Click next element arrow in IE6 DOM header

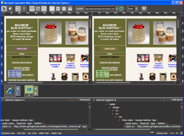tap(75, 100)
